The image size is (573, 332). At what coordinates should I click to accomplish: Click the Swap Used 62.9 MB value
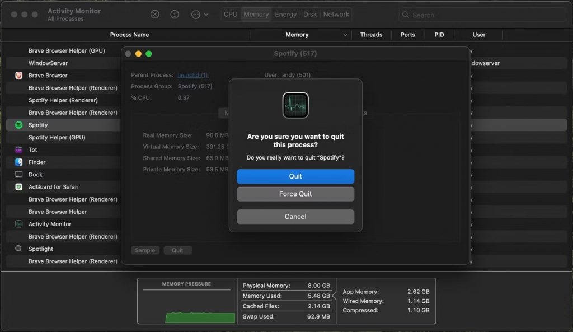(318, 316)
